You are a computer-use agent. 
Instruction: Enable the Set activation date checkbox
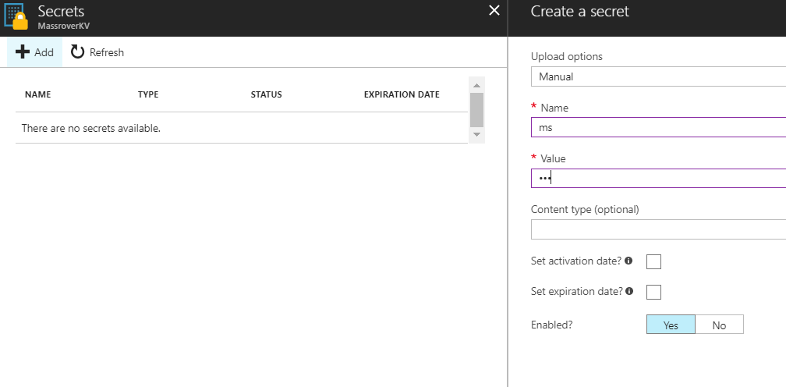(653, 261)
